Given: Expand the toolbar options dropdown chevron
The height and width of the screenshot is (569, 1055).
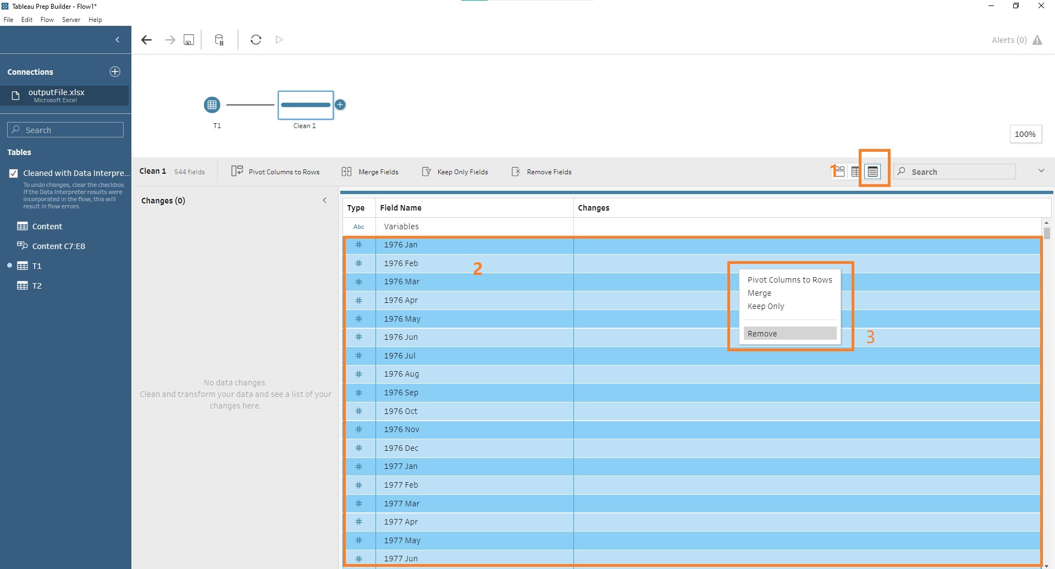Looking at the screenshot, I should 1041,171.
